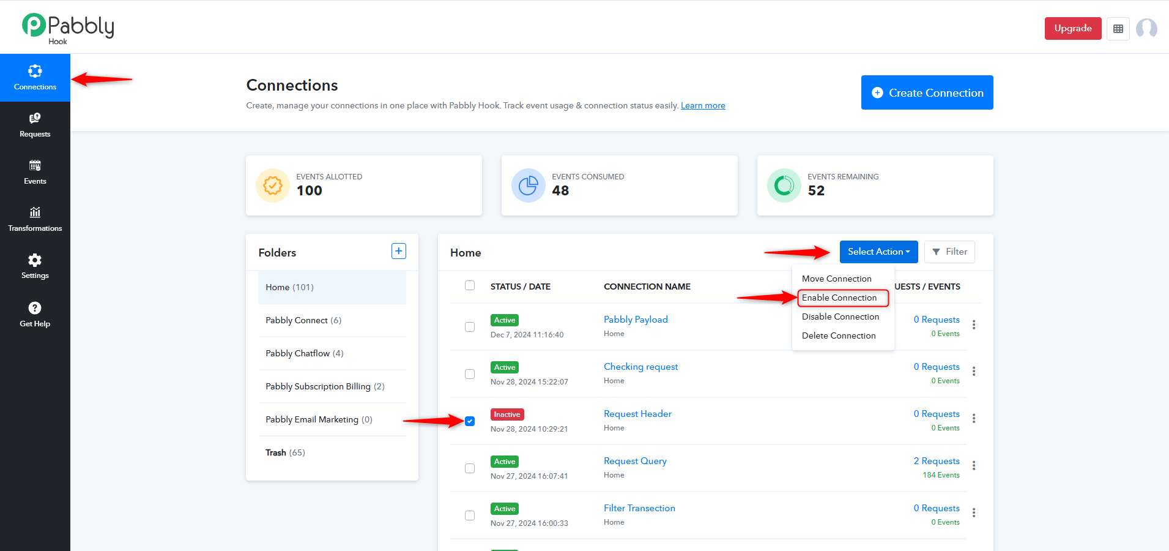The image size is (1169, 551).
Task: Open the Filter button
Action: point(949,252)
